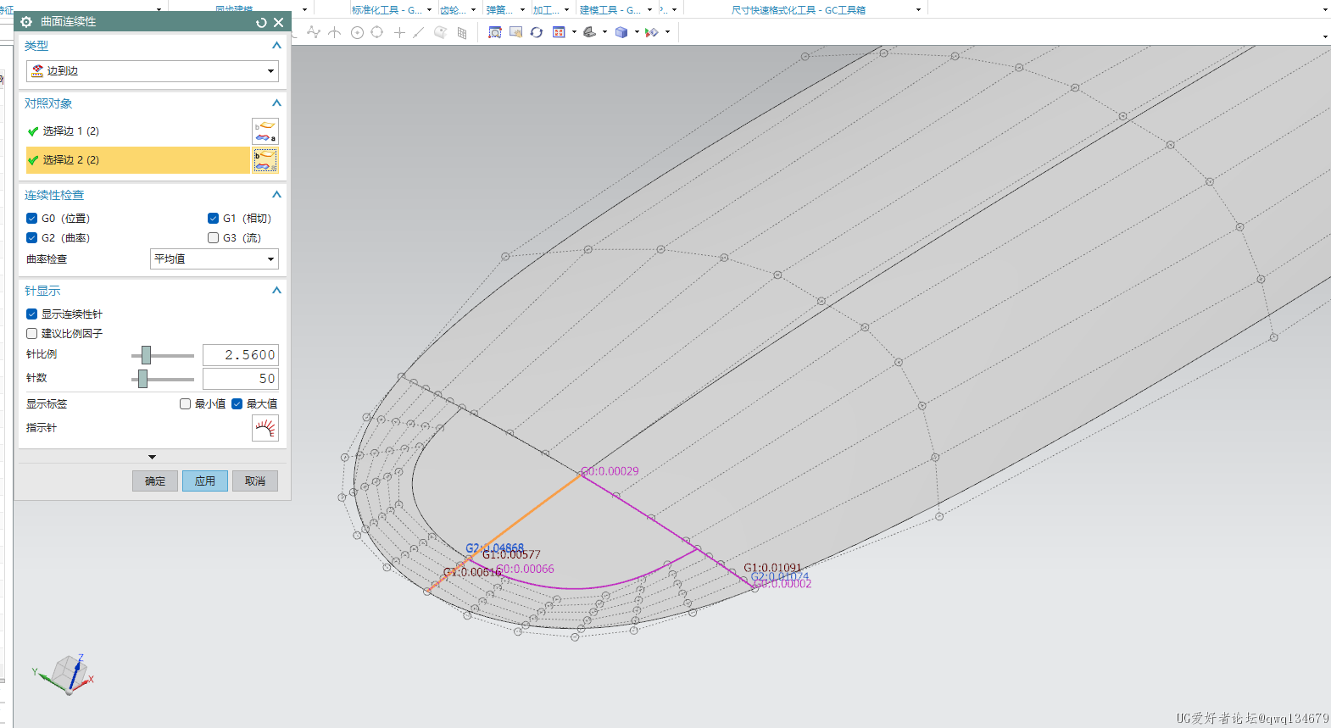Select the existing point plus snap icon
This screenshot has height=728, width=1331.
coord(399,32)
